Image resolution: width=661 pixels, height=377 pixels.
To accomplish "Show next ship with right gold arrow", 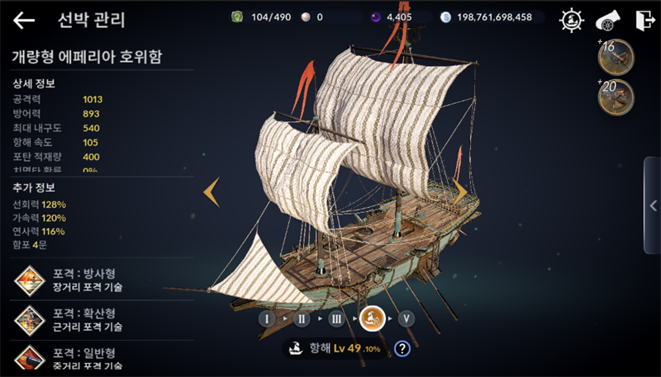I will tap(459, 192).
